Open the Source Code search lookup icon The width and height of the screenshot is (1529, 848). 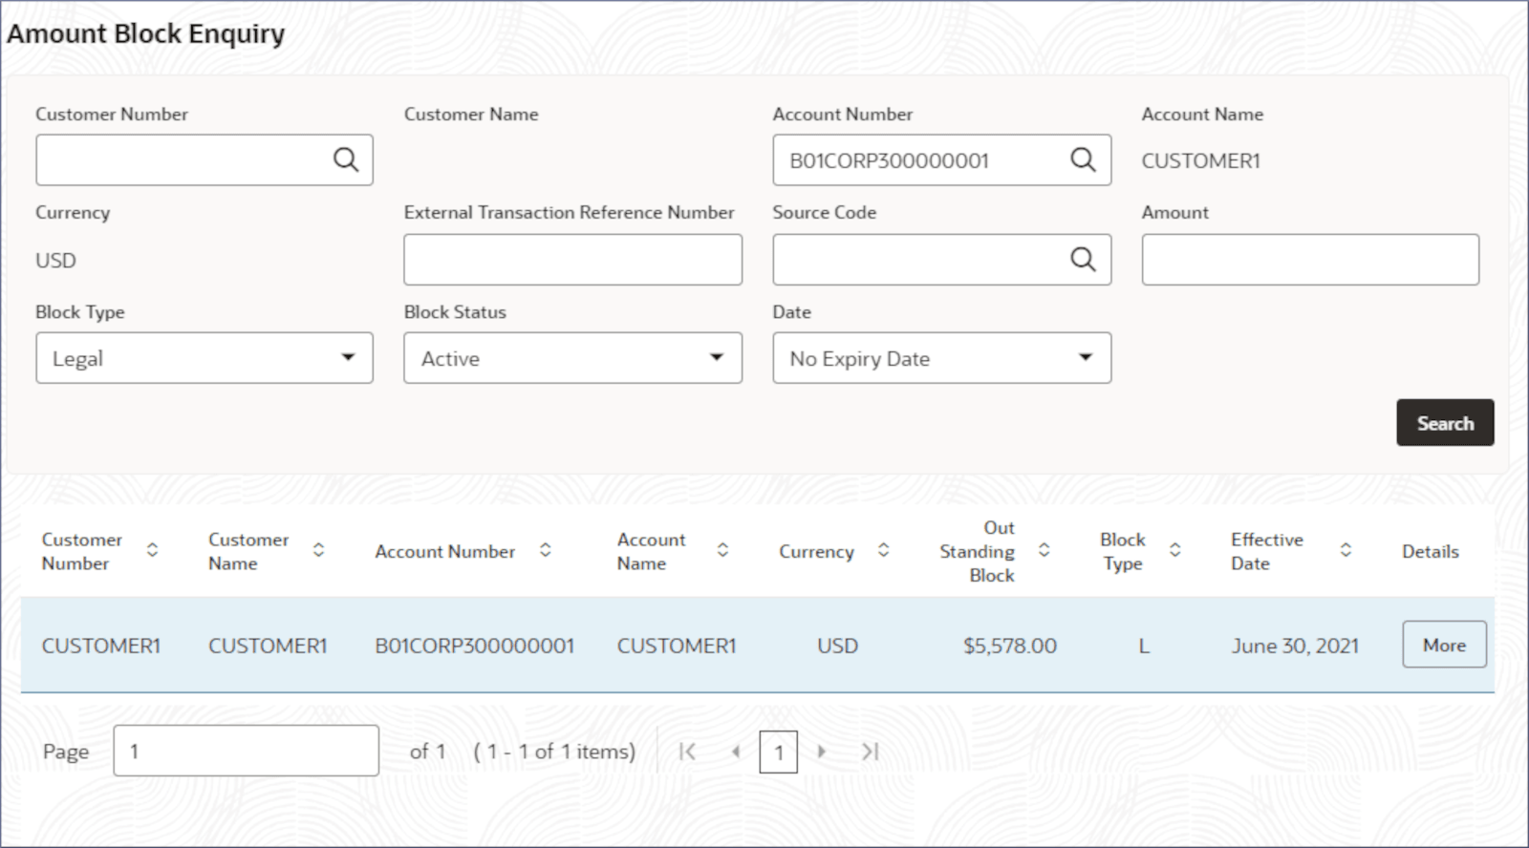point(1083,260)
